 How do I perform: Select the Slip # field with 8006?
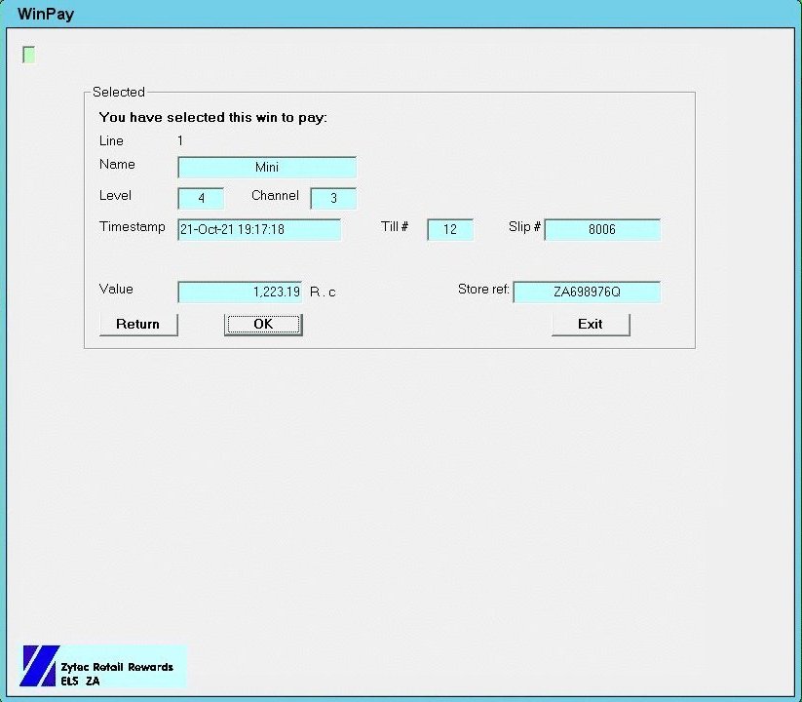[602, 230]
